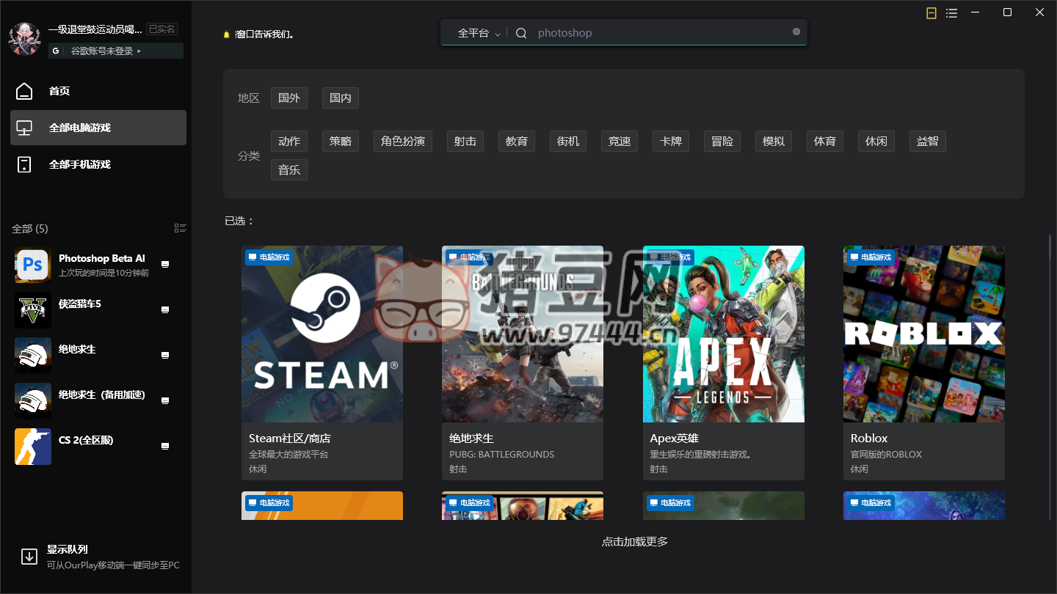Choose the 模拟 category tag

click(774, 142)
